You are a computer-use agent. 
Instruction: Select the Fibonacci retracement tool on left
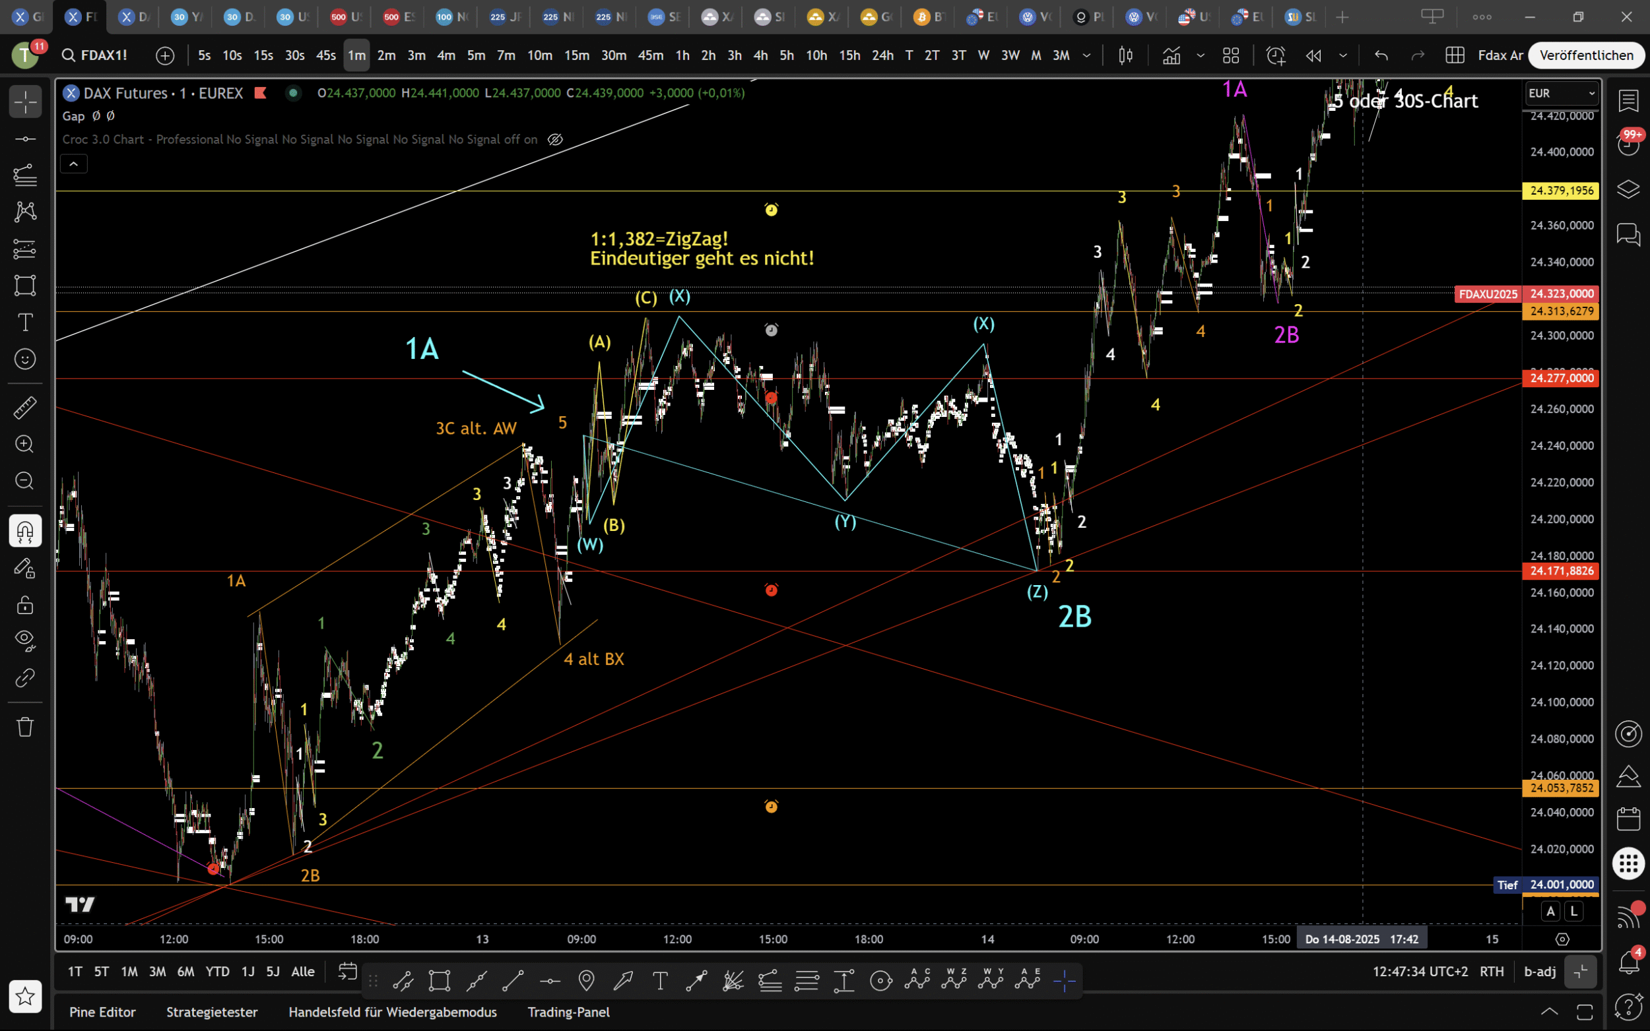point(25,175)
